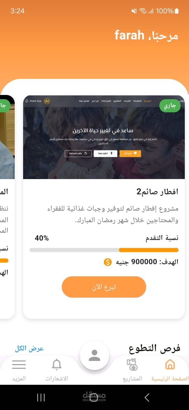189x410 pixels.
Task: Click the تبرع الآن donate button
Action: coord(104,287)
